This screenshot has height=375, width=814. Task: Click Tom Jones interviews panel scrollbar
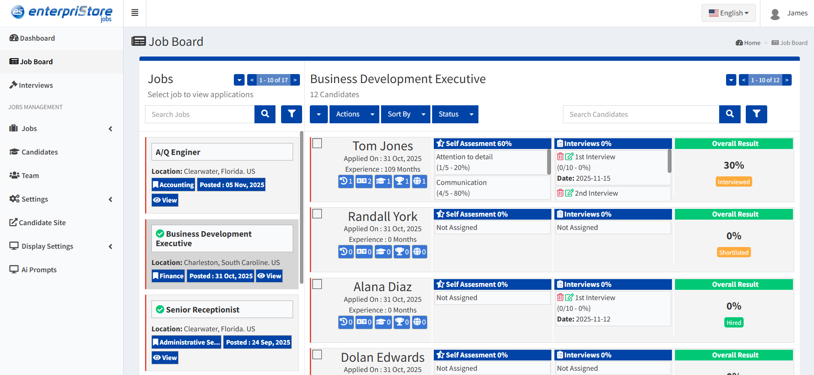[669, 161]
